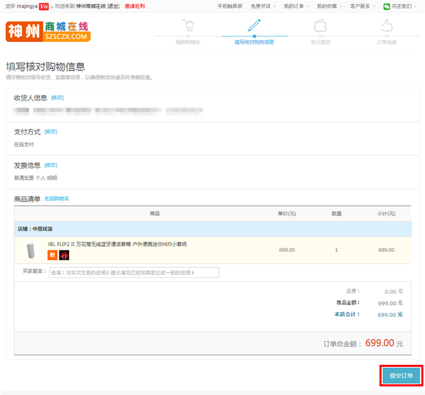Expand the 我的收藏 dropdown menu
The height and width of the screenshot is (395, 425).
coord(329,6)
